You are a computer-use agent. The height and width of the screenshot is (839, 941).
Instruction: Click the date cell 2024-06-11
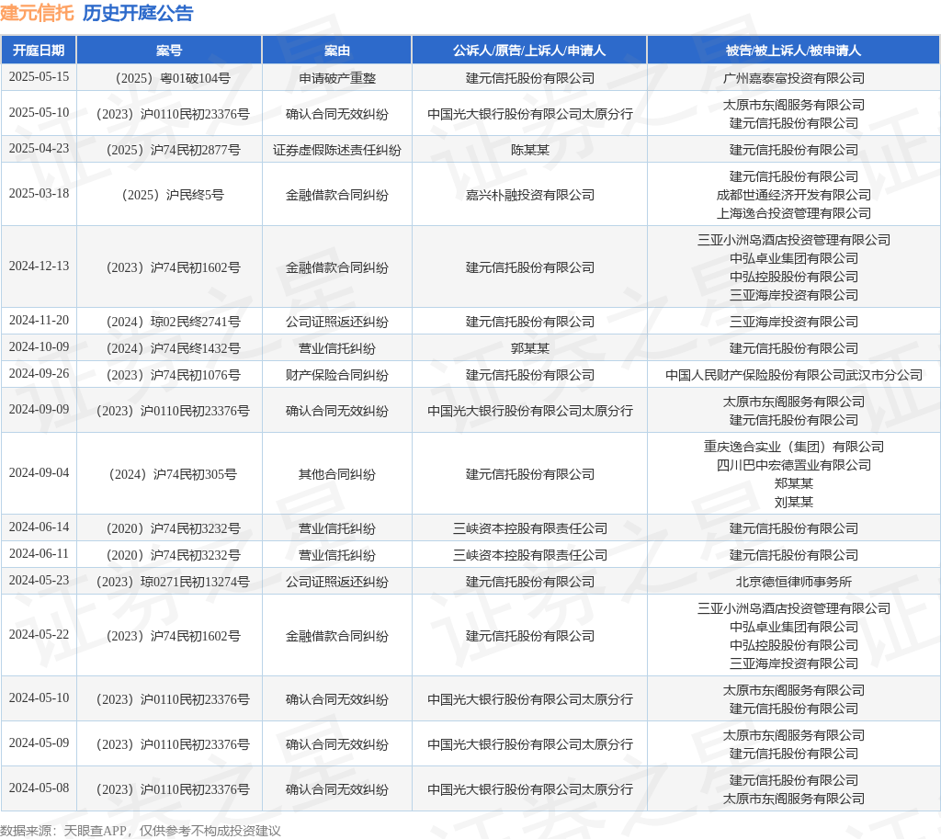coord(39,553)
